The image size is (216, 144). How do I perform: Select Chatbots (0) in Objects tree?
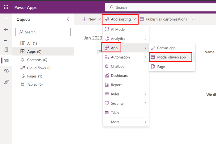pos(43,60)
